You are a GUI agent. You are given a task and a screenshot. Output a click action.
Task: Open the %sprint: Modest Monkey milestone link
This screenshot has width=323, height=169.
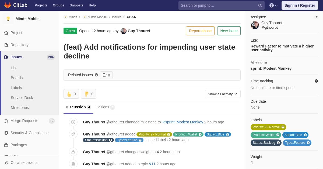coord(182,122)
